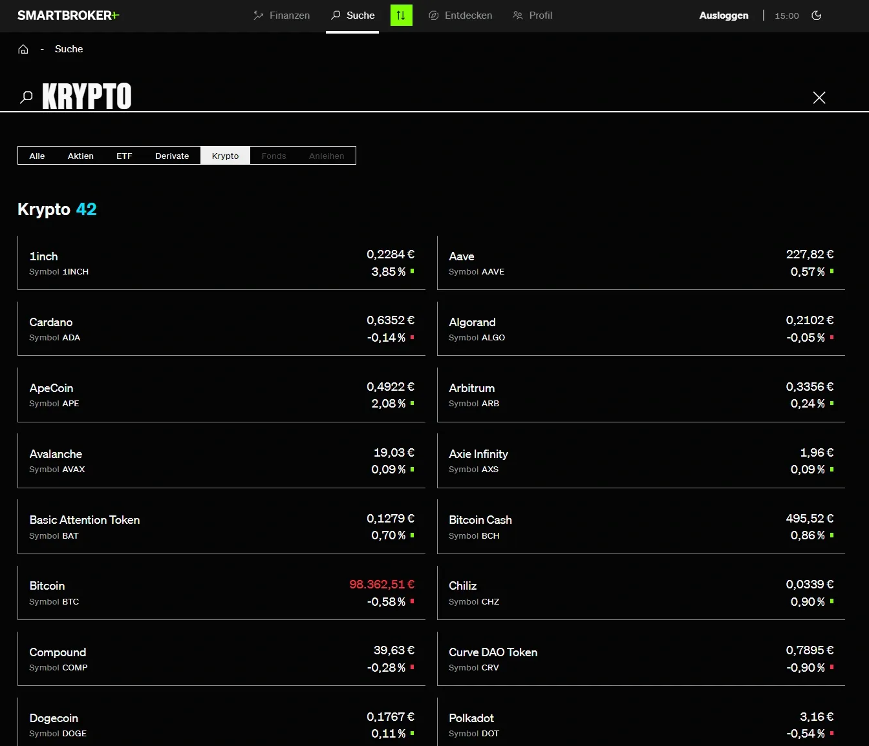869x746 pixels.
Task: Click the Aave price 227,82 €
Action: pyautogui.click(x=810, y=254)
